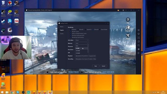167x94 pixels.
Task: Open the Language globe icon
Action: pos(128,28)
